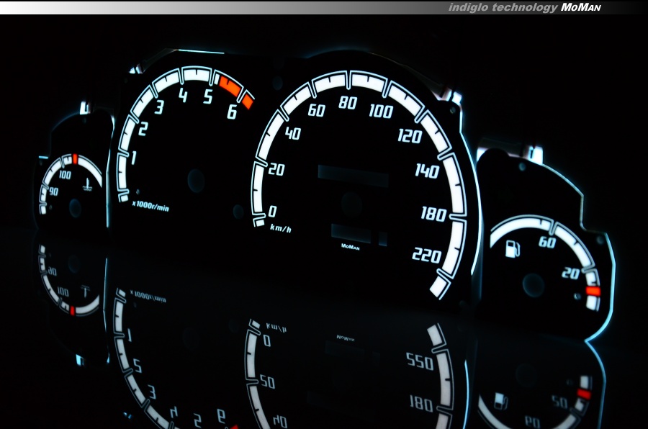Click the MoMan logo on the speedometer face
Image resolution: width=648 pixels, height=429 pixels.
click(x=351, y=246)
